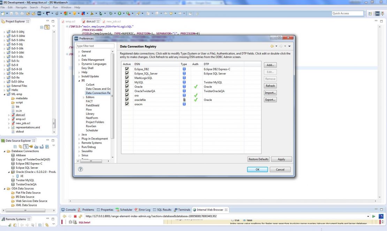Screen dimensions: 387x231
Task: Click the Oracle database connection icon
Action: click(13, 172)
